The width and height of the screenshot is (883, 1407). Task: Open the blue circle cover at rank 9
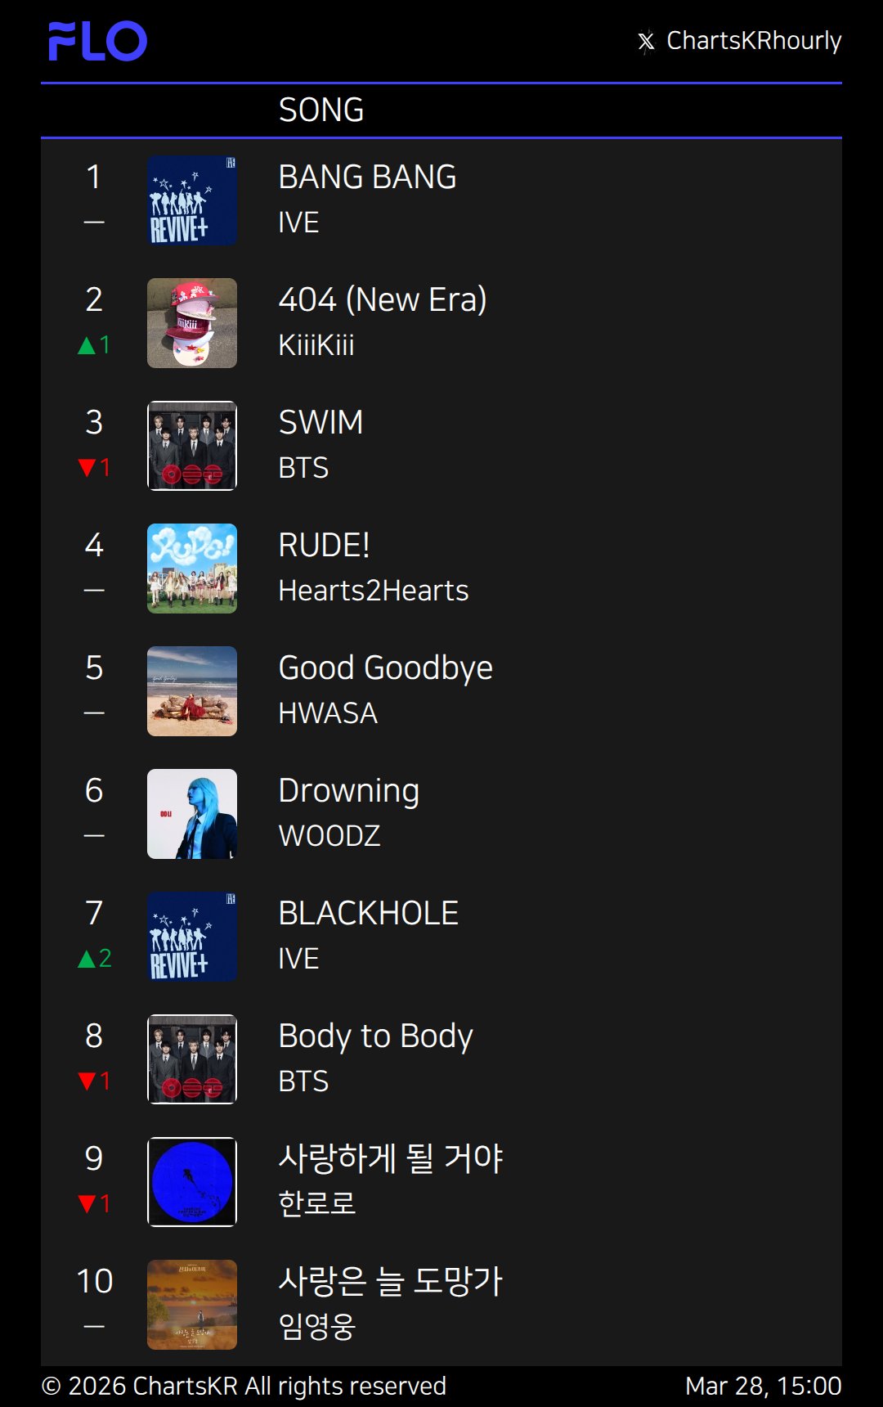(192, 1182)
